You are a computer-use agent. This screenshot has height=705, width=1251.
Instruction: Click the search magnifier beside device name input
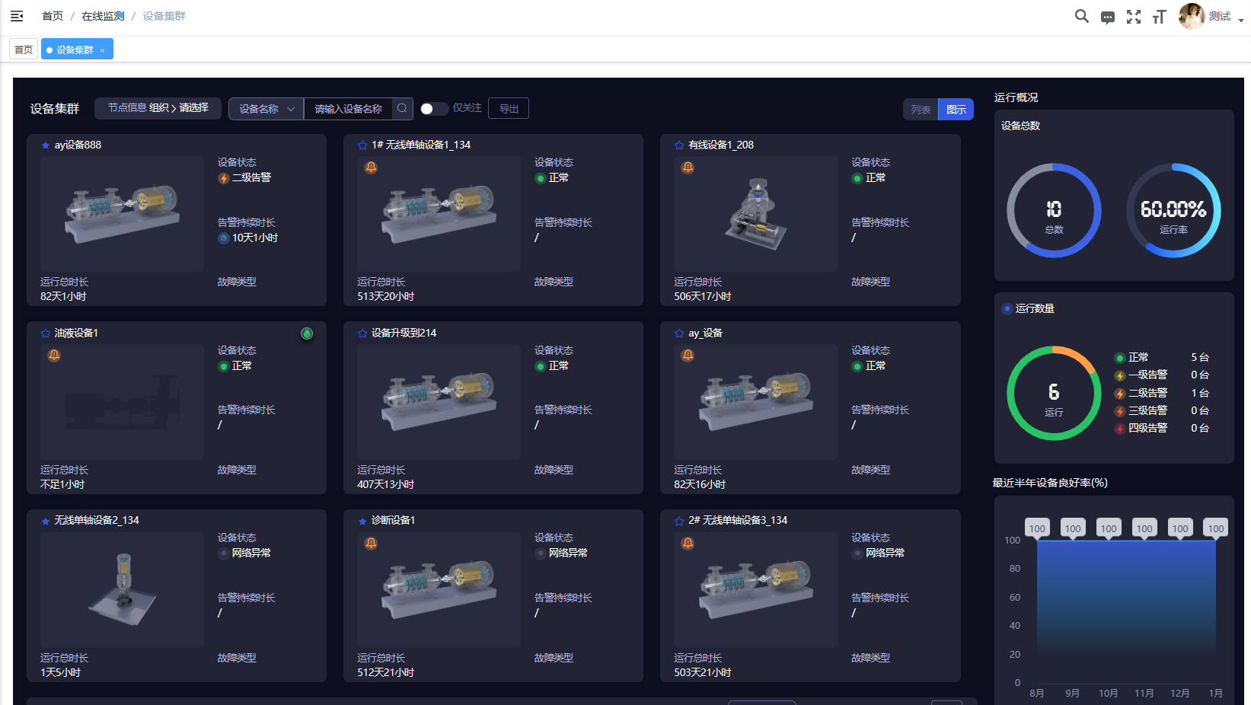[402, 108]
